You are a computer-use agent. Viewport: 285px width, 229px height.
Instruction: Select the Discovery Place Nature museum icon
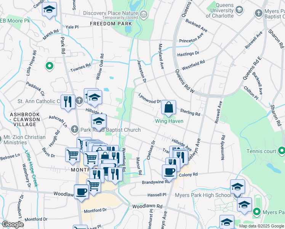coord(144,14)
